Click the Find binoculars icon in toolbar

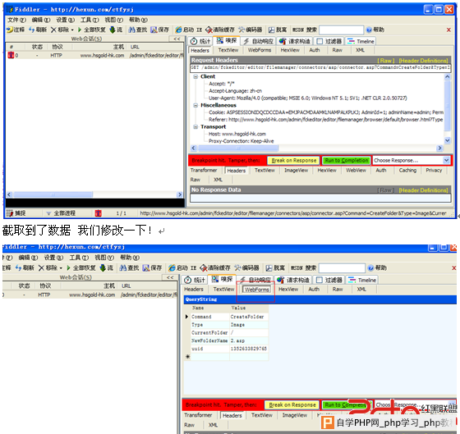point(131,30)
